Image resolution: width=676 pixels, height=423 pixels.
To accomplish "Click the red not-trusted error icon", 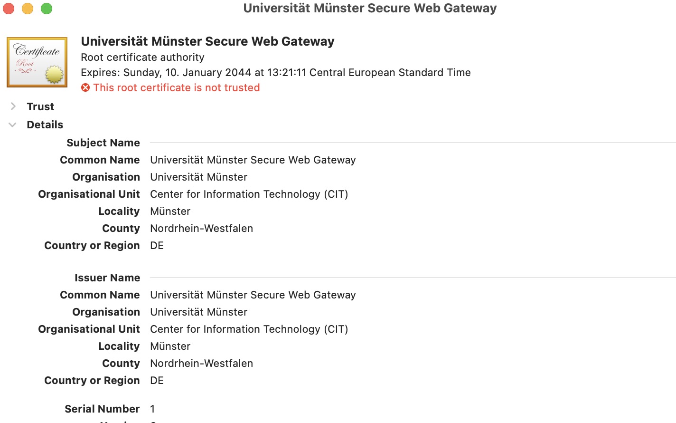I will click(x=85, y=88).
